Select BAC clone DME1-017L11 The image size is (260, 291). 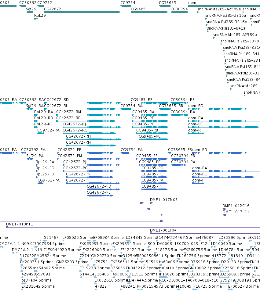tap(236, 212)
